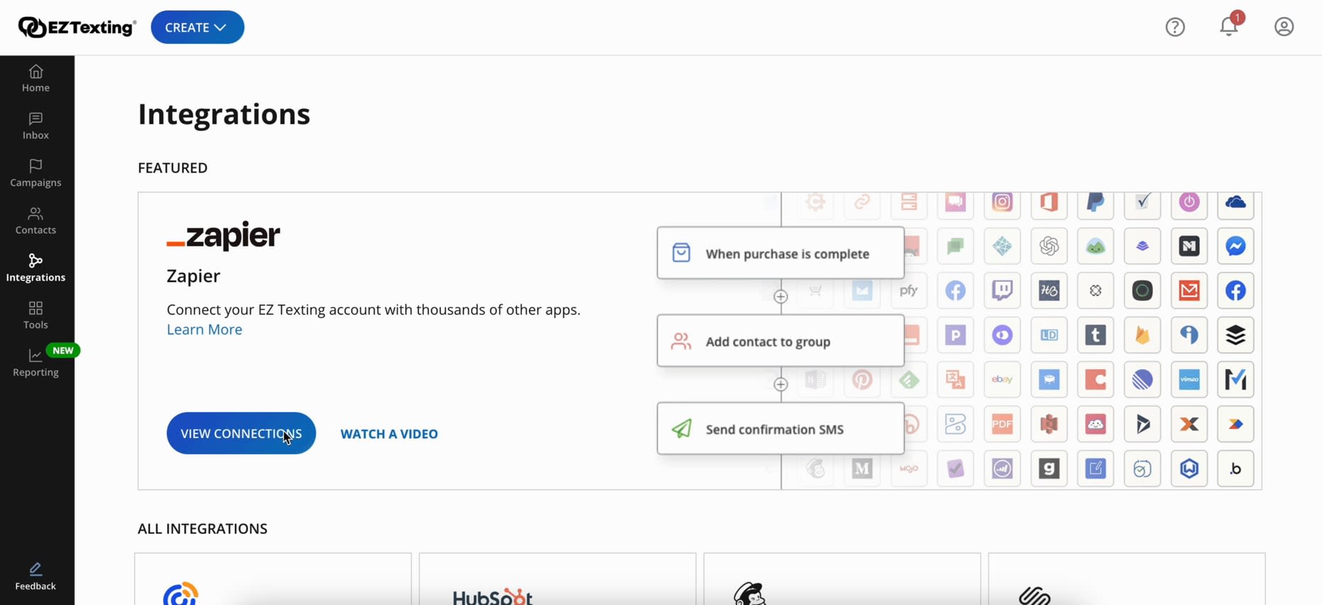Navigate to Campaigns

pyautogui.click(x=36, y=174)
